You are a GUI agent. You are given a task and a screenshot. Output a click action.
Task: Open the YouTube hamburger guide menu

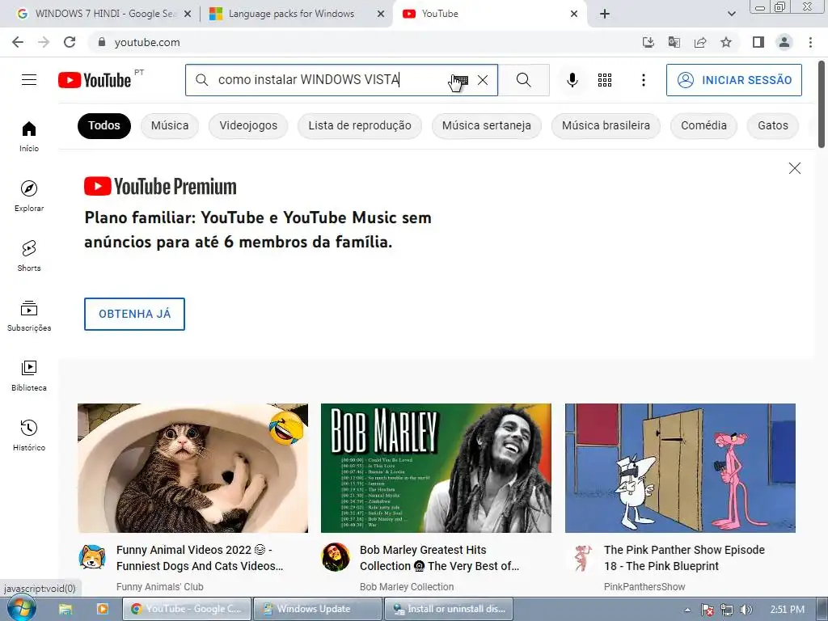pyautogui.click(x=29, y=80)
